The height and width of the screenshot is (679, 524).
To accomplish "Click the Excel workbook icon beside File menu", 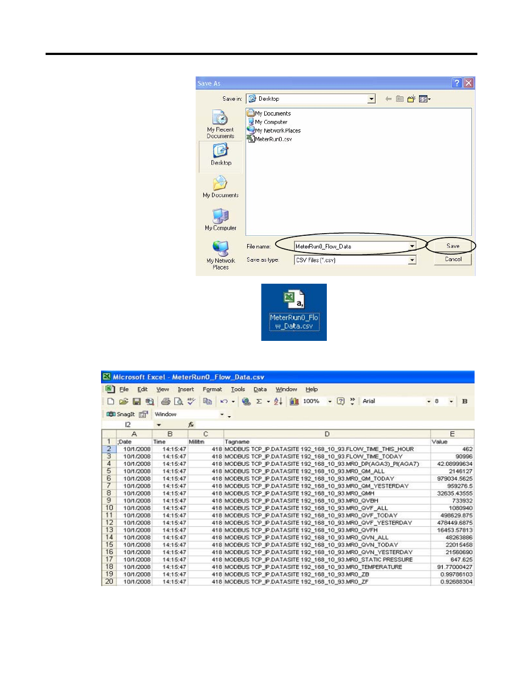I will [110, 389].
